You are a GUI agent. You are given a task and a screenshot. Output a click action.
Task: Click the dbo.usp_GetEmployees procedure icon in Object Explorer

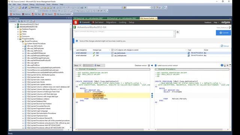[25, 48]
